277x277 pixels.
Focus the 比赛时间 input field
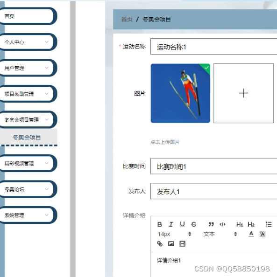tap(213, 166)
